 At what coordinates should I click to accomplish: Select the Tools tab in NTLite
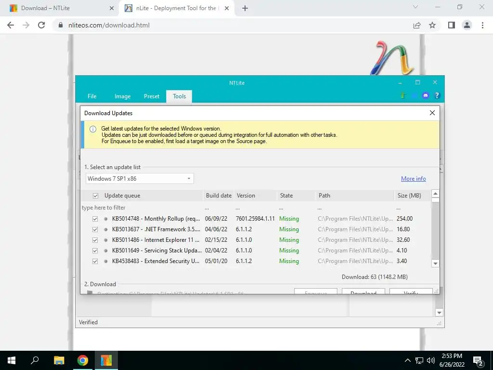pos(179,96)
